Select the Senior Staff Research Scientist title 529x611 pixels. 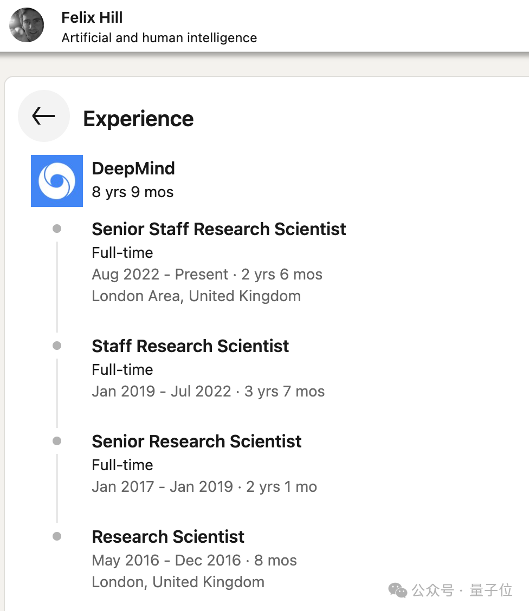(x=219, y=229)
